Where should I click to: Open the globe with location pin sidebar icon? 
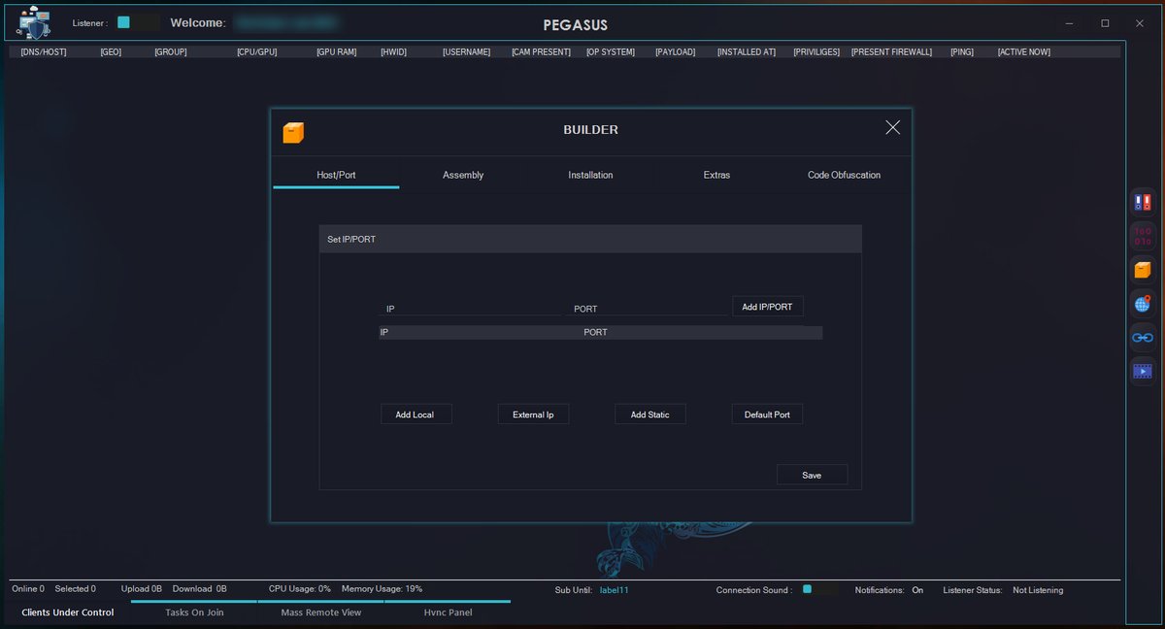tap(1142, 303)
